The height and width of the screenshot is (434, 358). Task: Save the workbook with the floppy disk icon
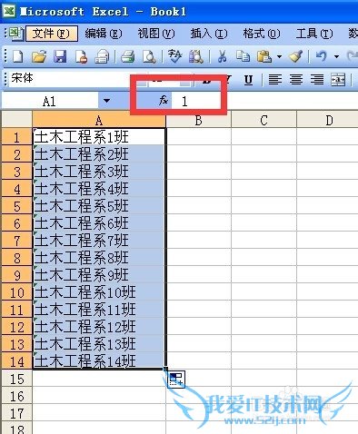click(x=60, y=56)
